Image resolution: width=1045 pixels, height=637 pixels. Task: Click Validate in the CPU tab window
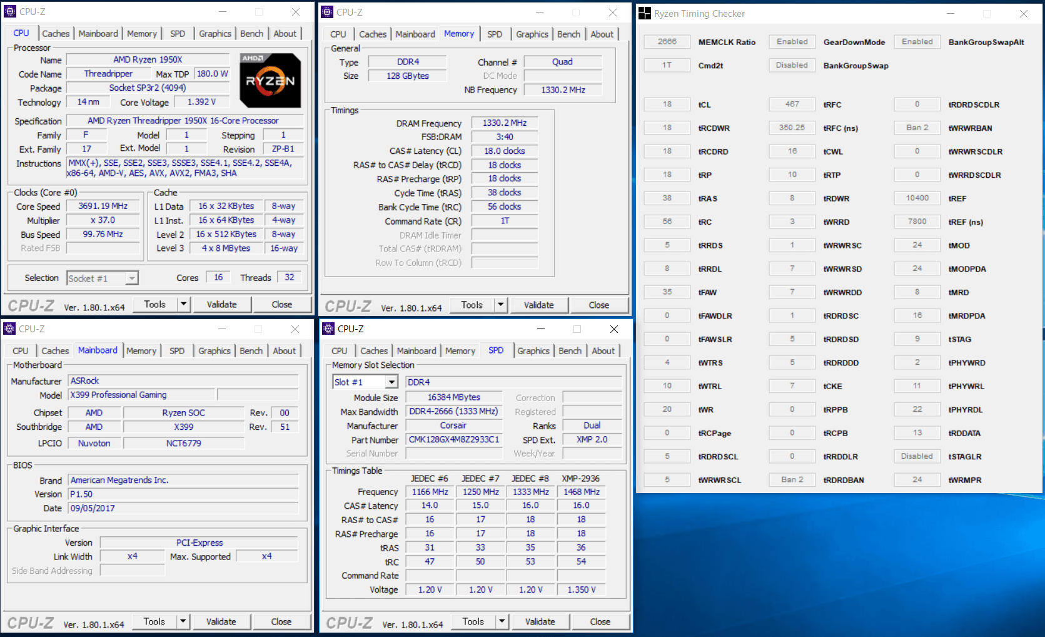coord(222,305)
